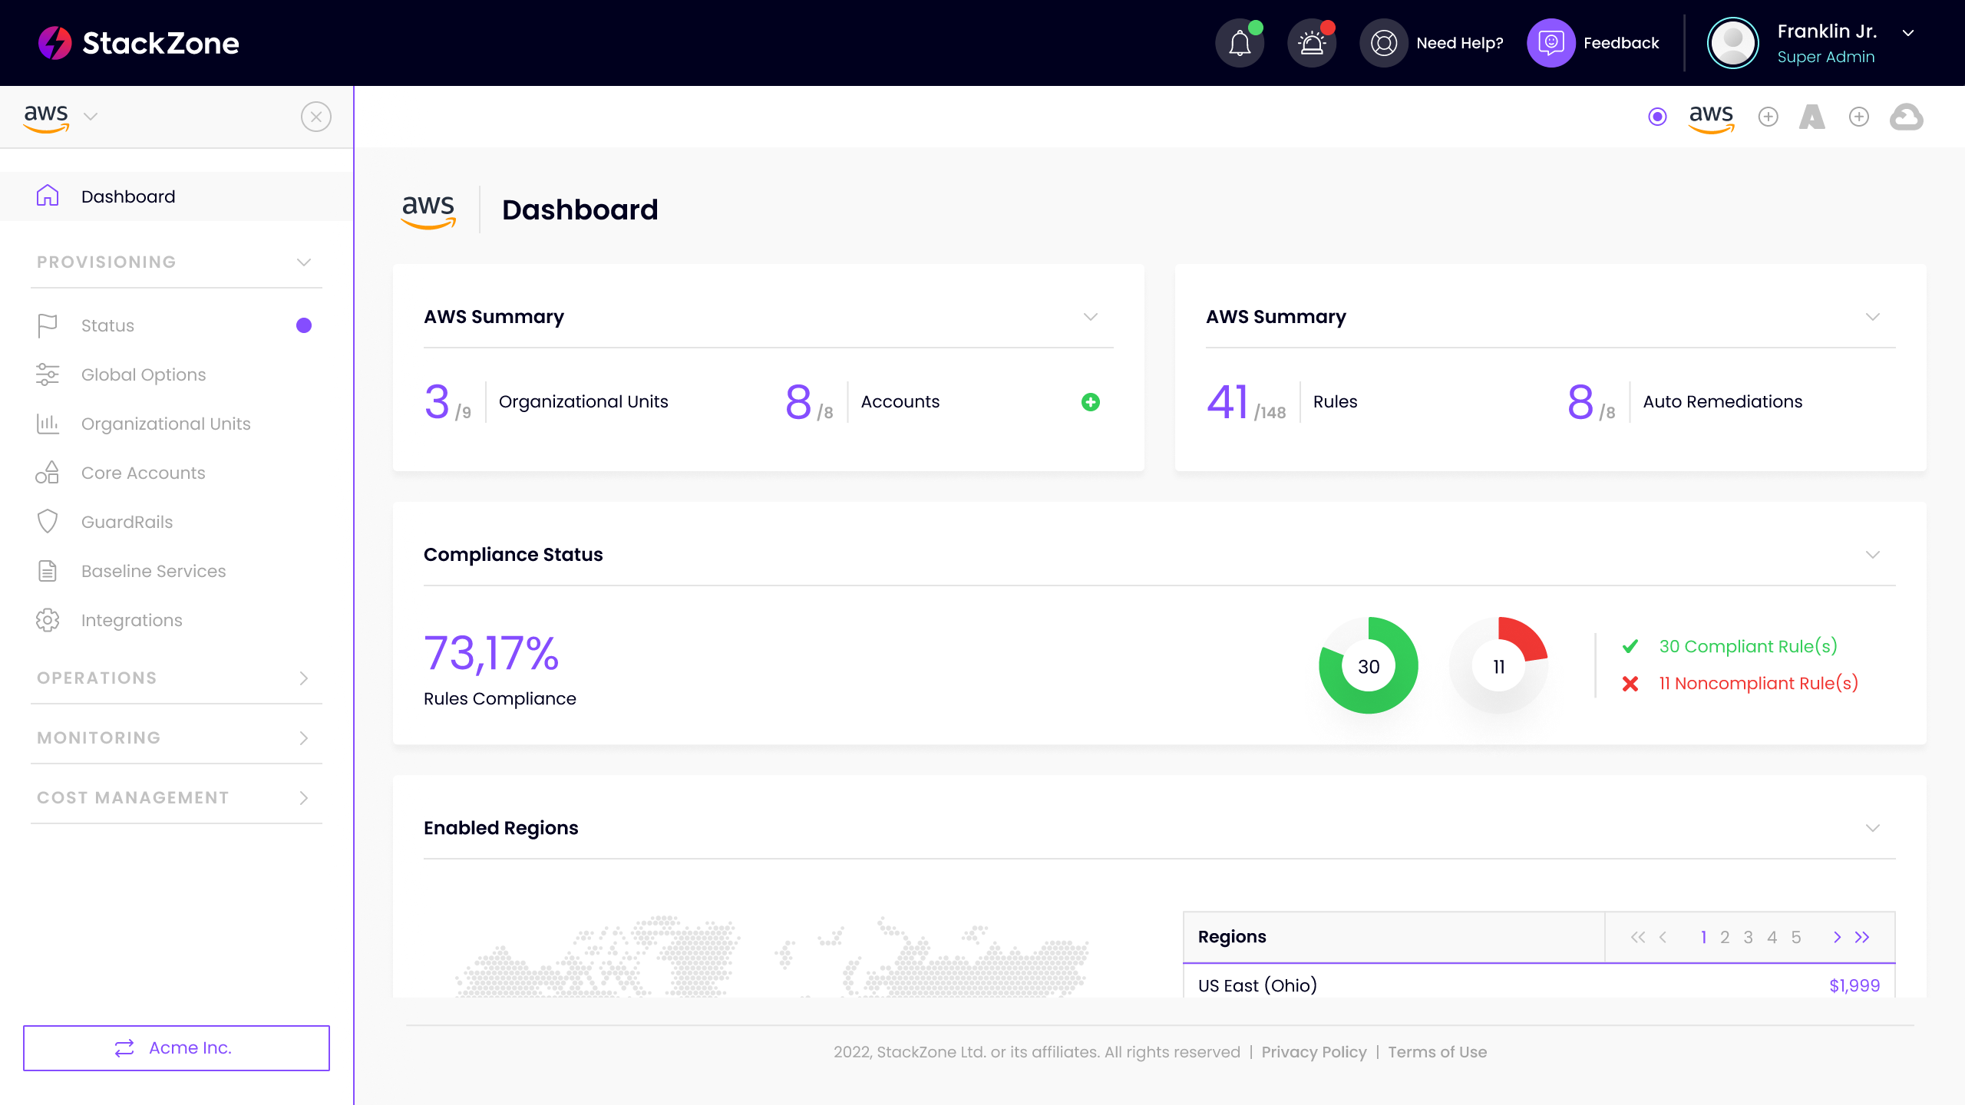
Task: Add provider via plus before cloud icon
Action: 1859,117
